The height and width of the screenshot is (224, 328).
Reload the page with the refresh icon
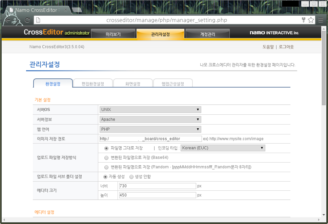[27, 20]
